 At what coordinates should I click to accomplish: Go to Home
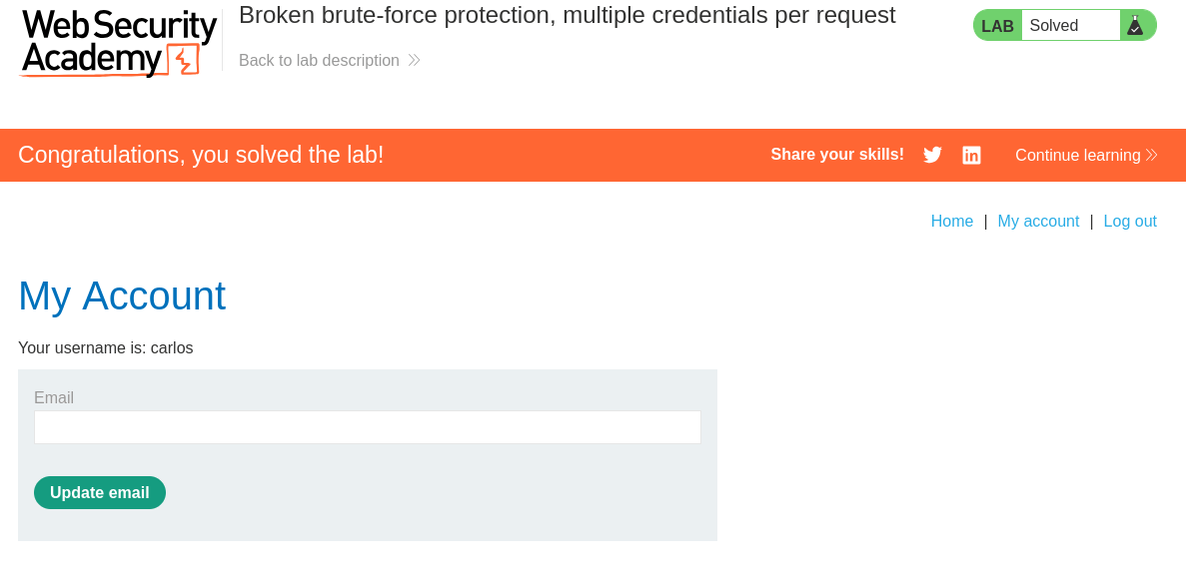click(951, 221)
